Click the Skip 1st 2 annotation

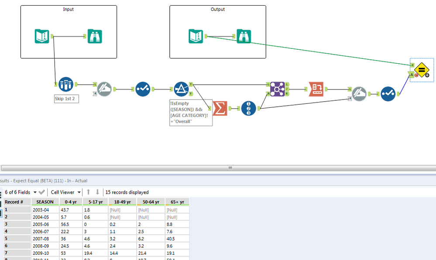[66, 99]
